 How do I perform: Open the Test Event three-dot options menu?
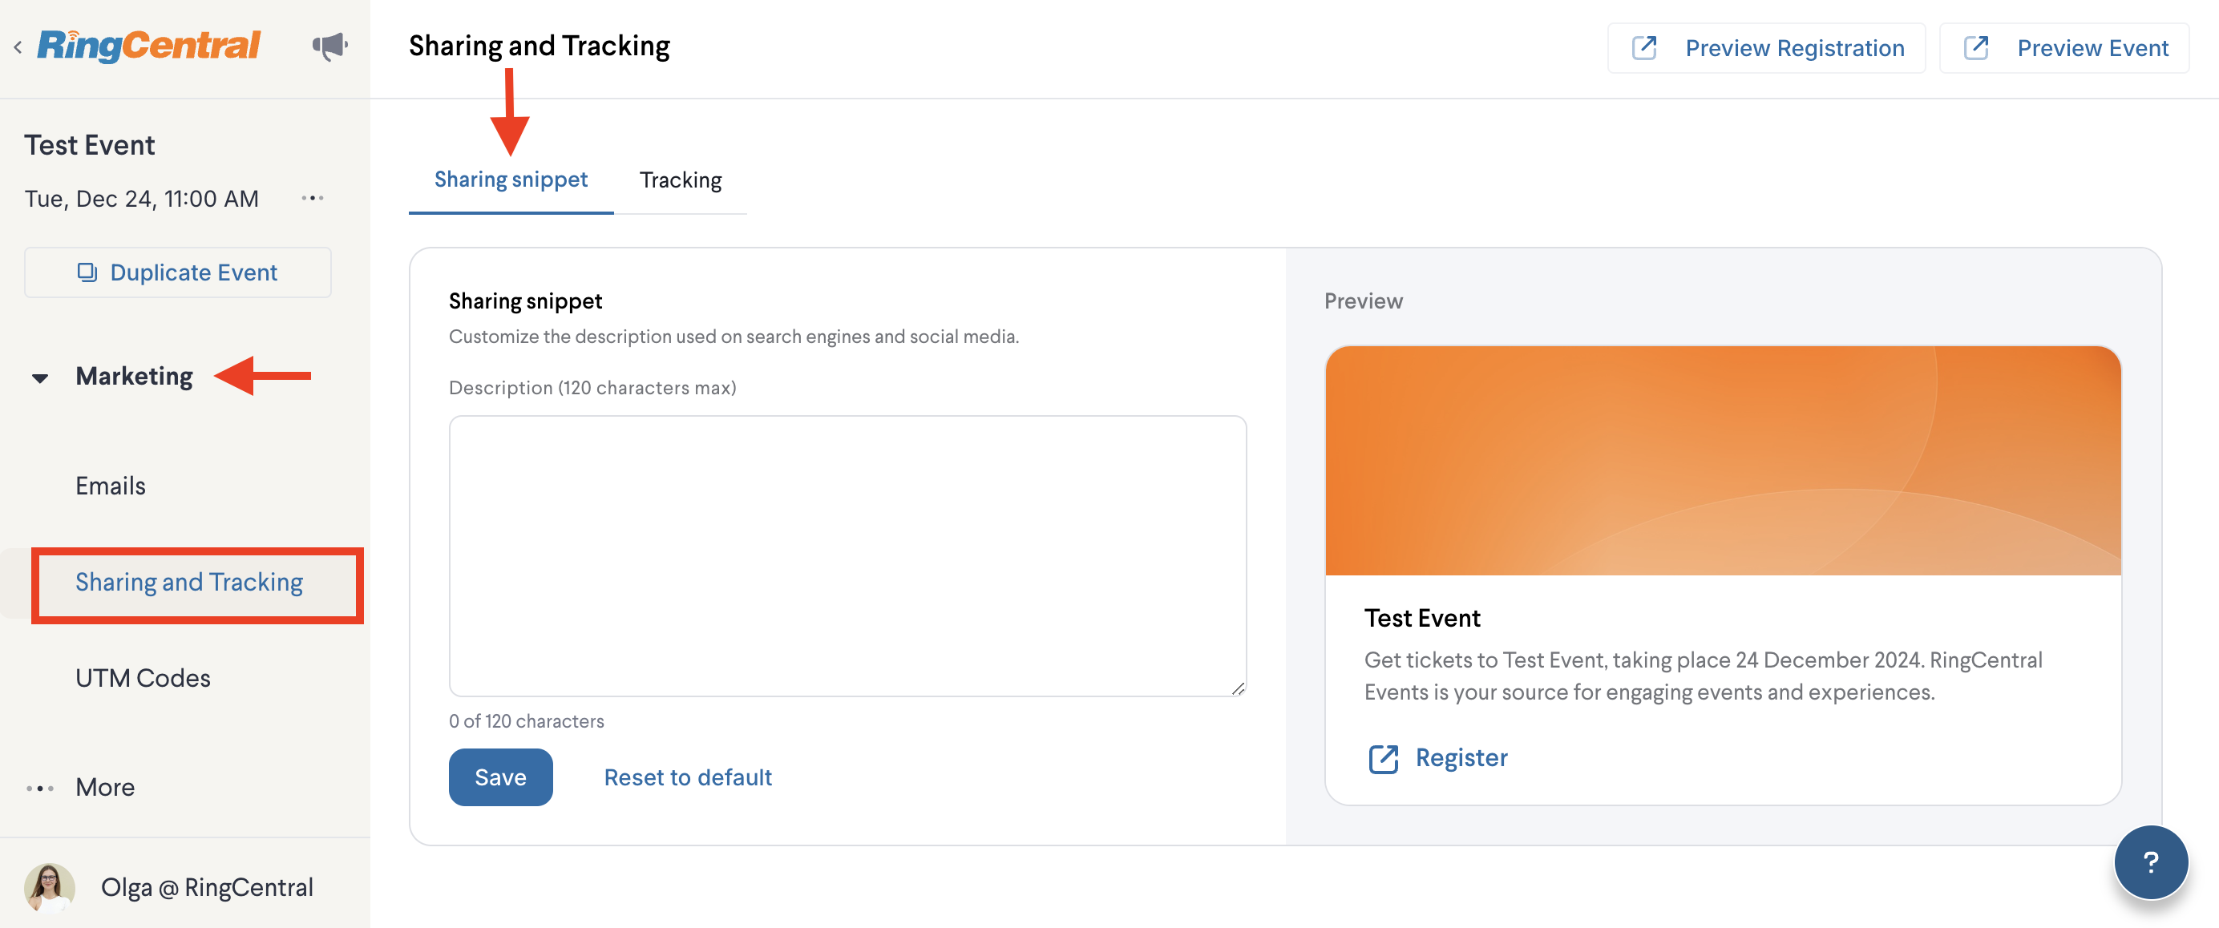tap(312, 199)
